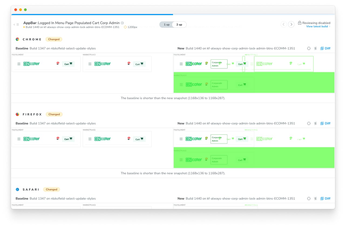Click the crosshair icon in Chrome row

309,48
